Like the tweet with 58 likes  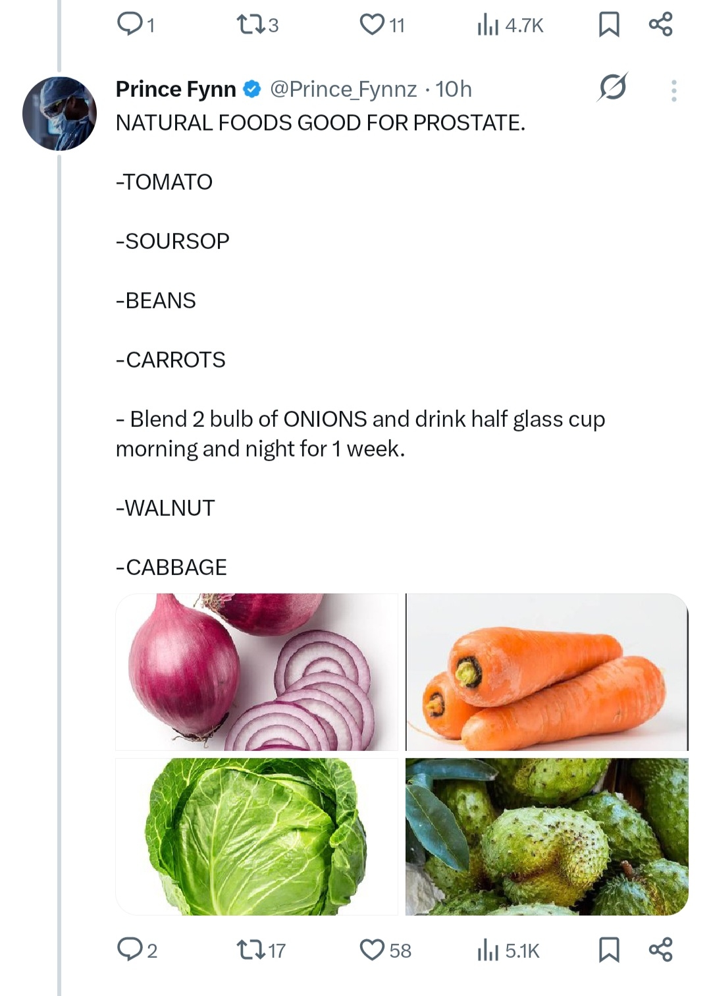[x=373, y=949]
